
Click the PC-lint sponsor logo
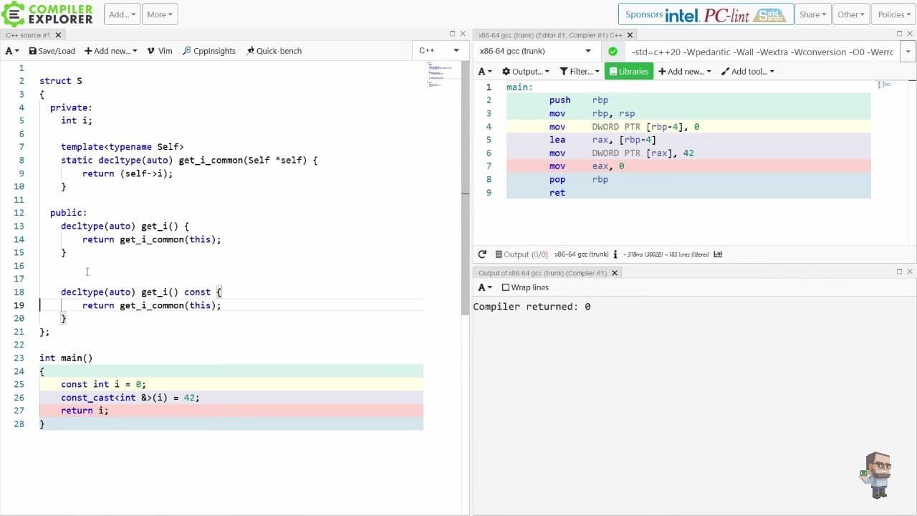(726, 15)
